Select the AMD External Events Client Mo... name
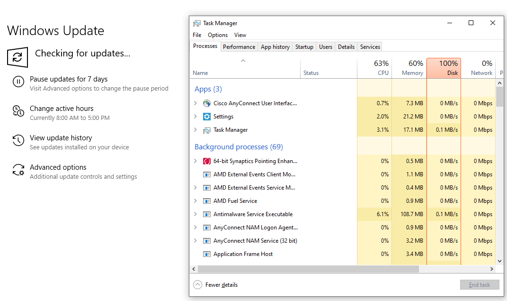The height and width of the screenshot is (301, 507). pos(254,174)
